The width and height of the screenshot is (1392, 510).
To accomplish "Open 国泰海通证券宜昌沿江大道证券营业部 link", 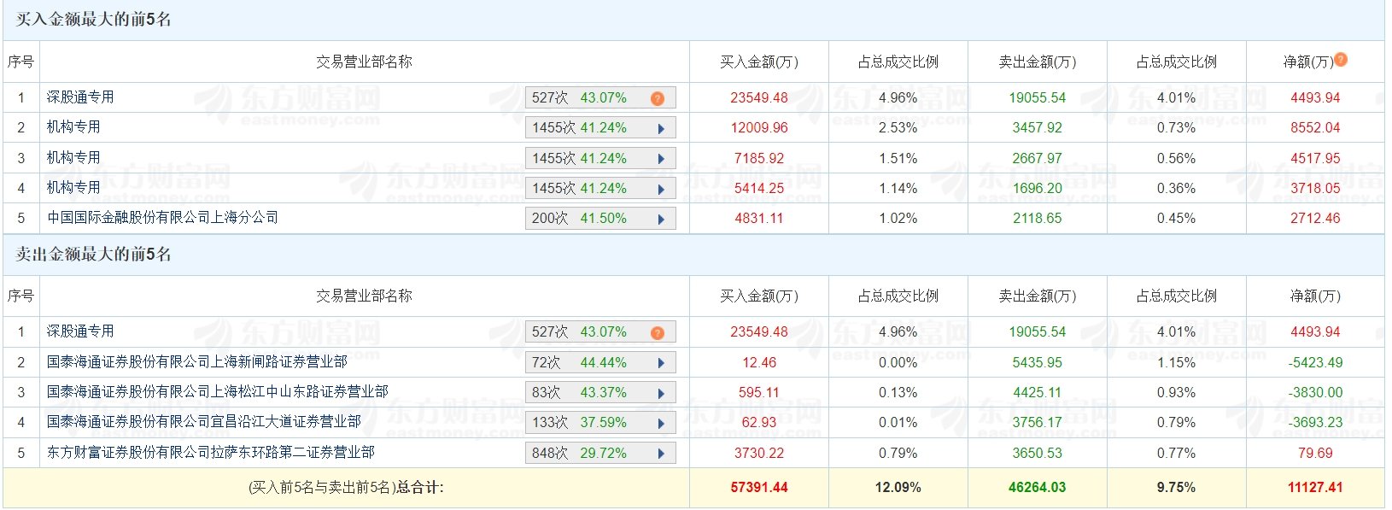I will pyautogui.click(x=203, y=422).
